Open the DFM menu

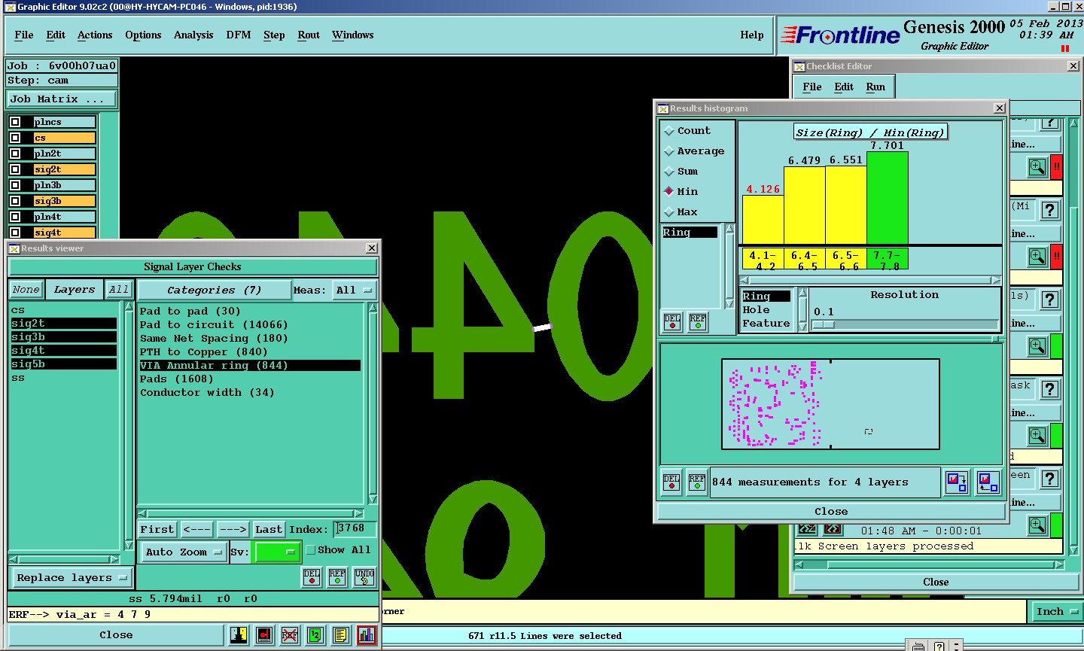click(239, 35)
